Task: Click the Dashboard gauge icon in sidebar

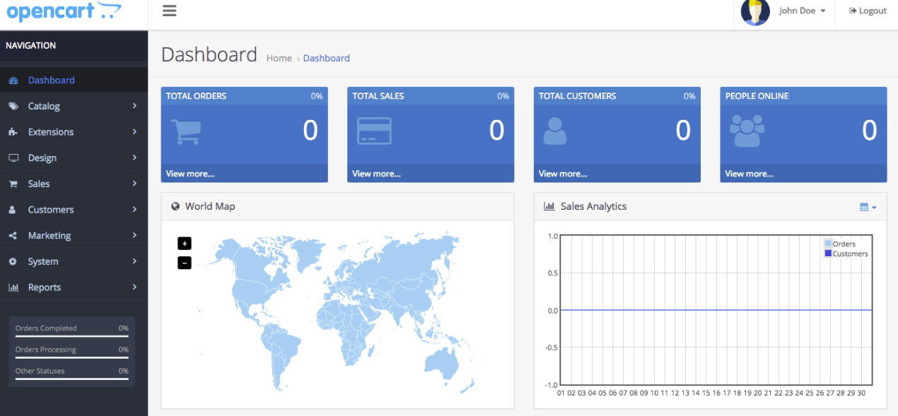Action: click(13, 81)
